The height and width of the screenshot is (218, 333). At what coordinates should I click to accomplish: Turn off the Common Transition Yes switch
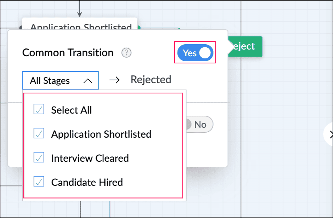[x=195, y=53]
